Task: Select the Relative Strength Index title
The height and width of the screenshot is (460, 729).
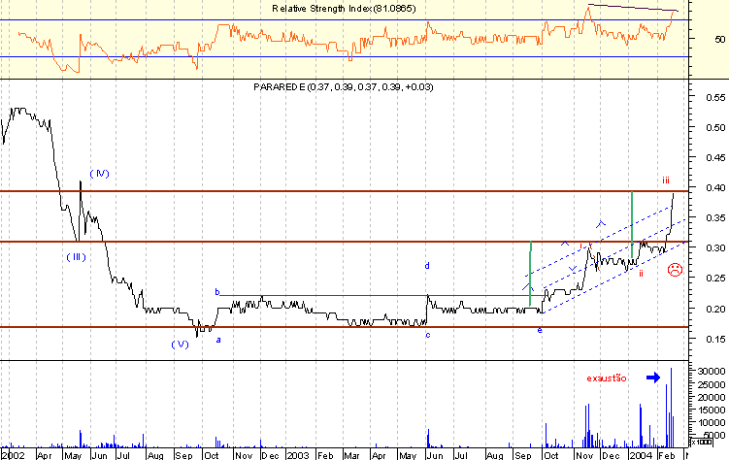Action: [x=344, y=9]
